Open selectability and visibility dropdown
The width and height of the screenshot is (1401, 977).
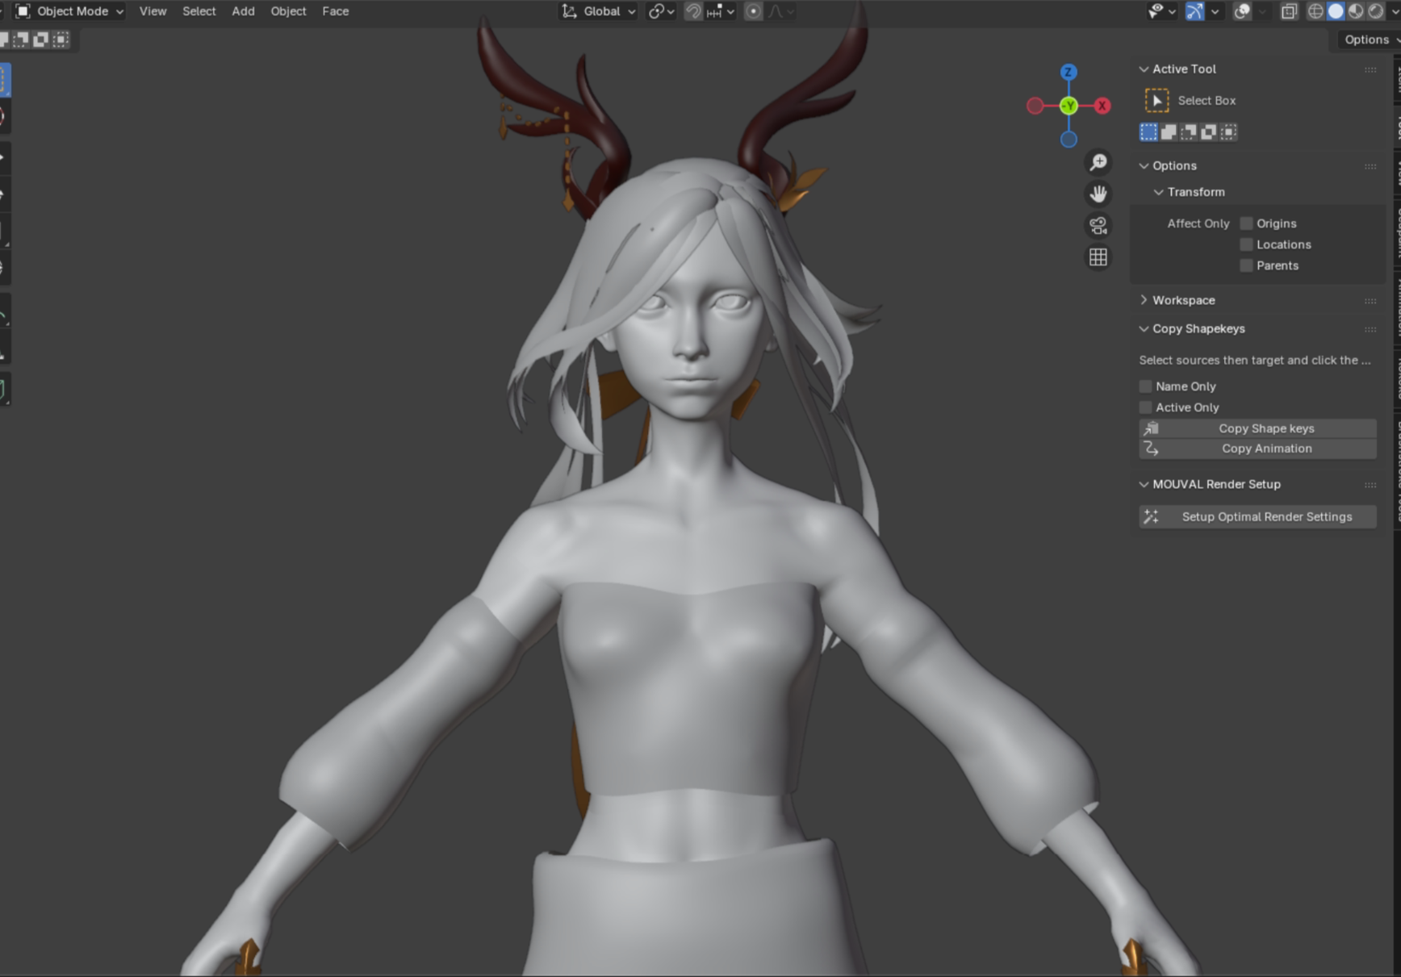pos(1161,11)
